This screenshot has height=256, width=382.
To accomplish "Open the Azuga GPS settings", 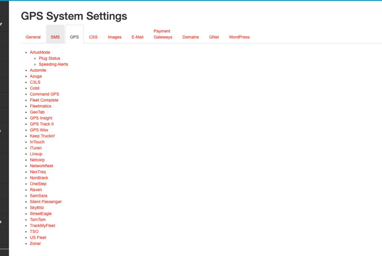I will [36, 76].
